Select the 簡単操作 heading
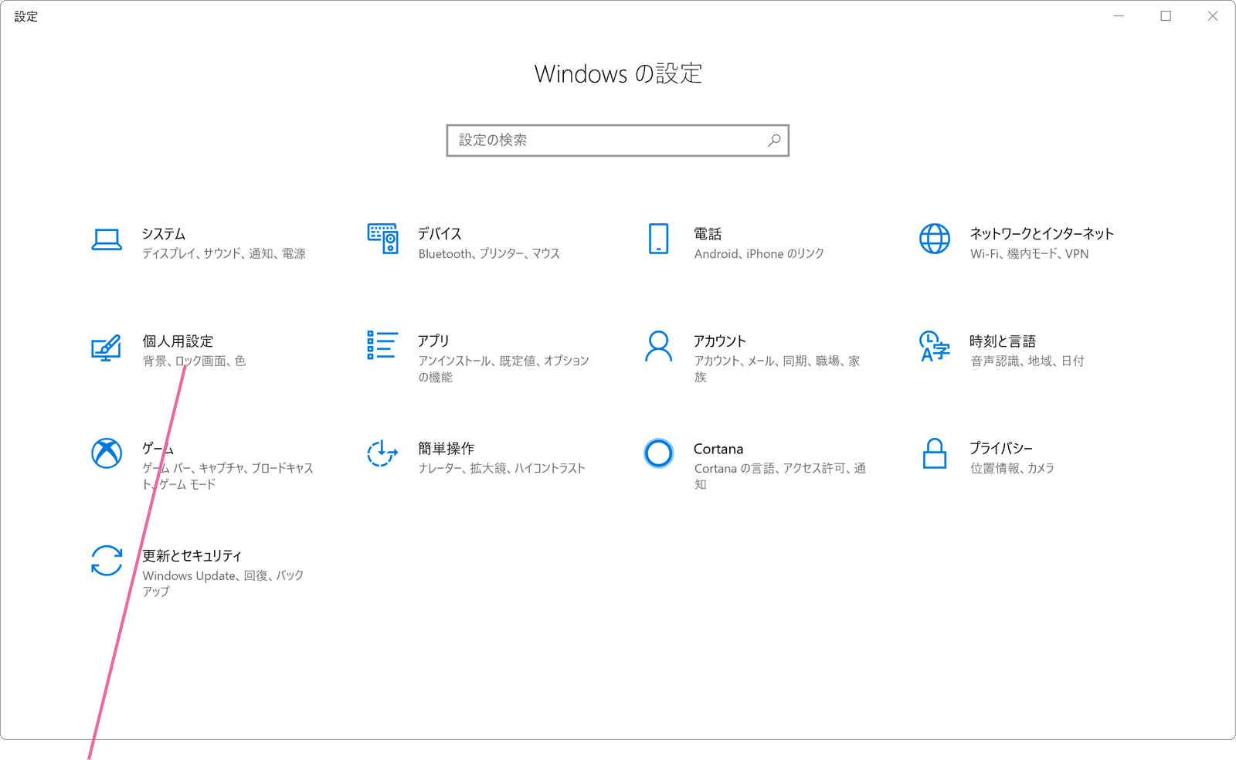This screenshot has width=1236, height=760. pos(446,448)
